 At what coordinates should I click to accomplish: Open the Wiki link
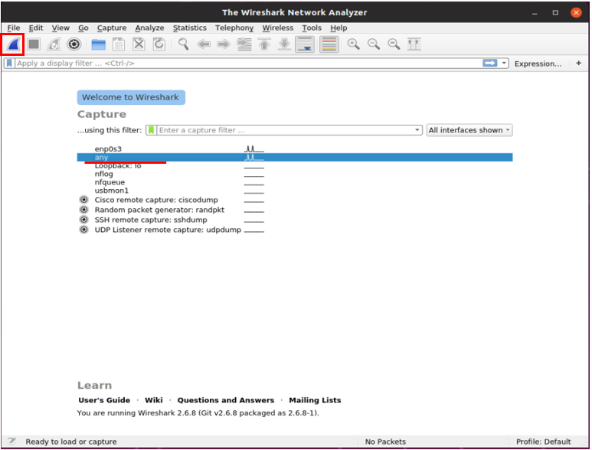154,399
